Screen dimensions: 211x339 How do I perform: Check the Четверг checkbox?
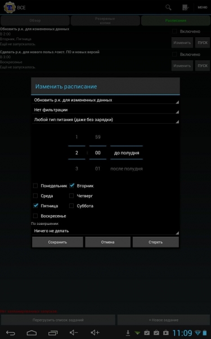pos(71,196)
